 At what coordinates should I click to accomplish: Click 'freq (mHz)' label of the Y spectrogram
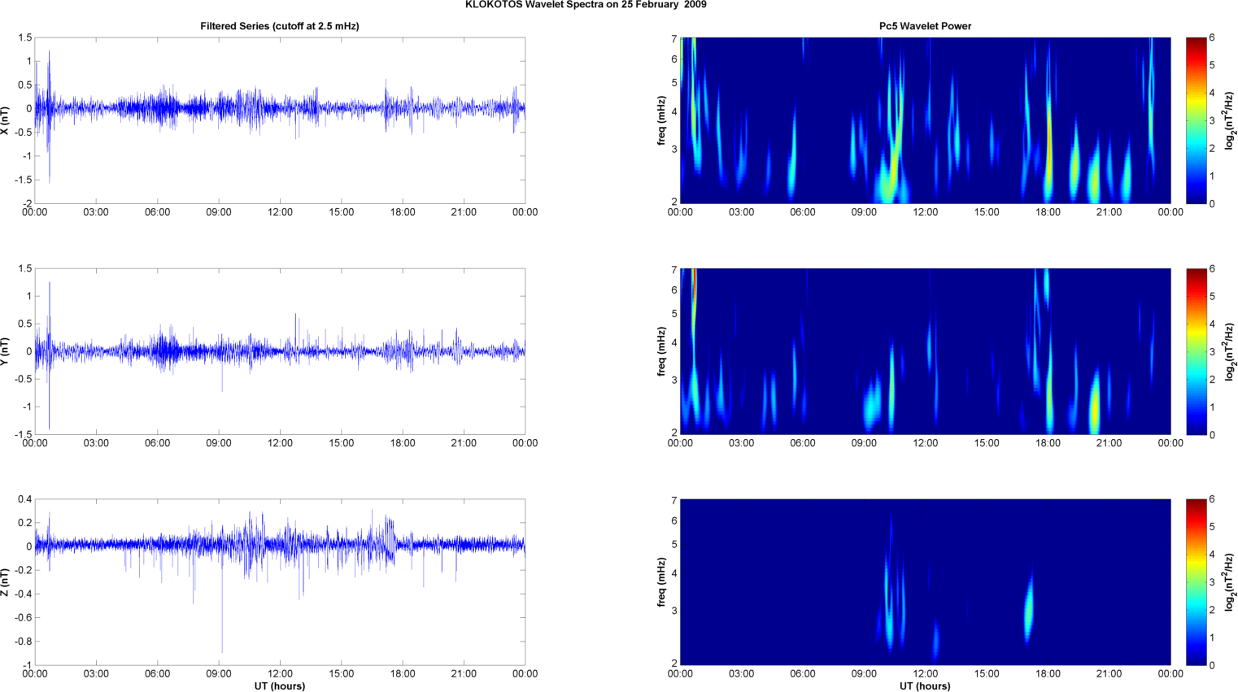tap(662, 351)
